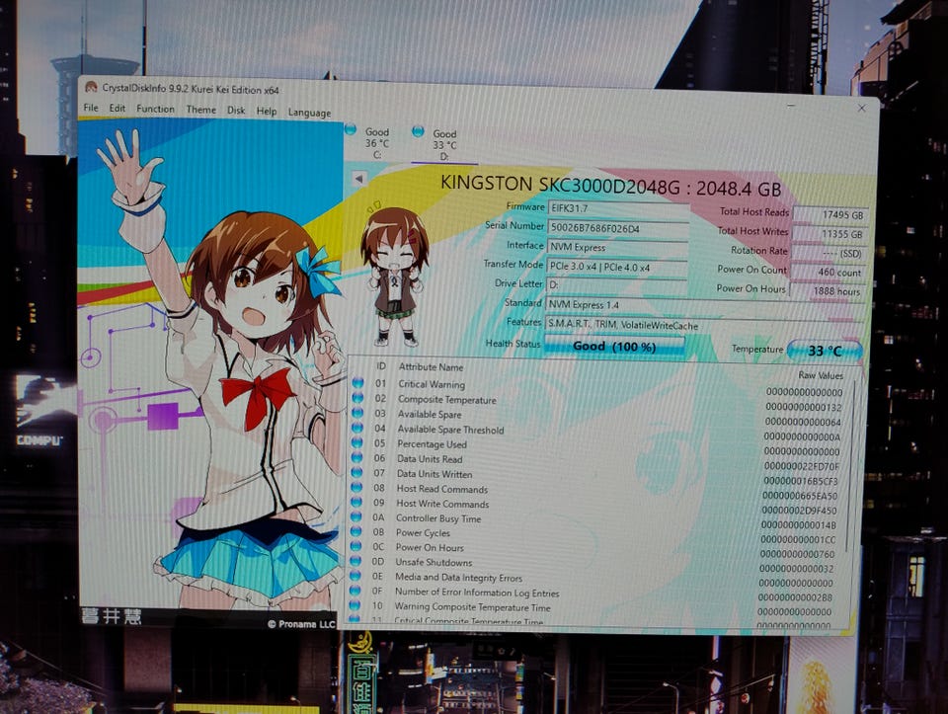Viewport: 948px width, 714px height.
Task: Click the Serial Number field
Action: click(618, 228)
